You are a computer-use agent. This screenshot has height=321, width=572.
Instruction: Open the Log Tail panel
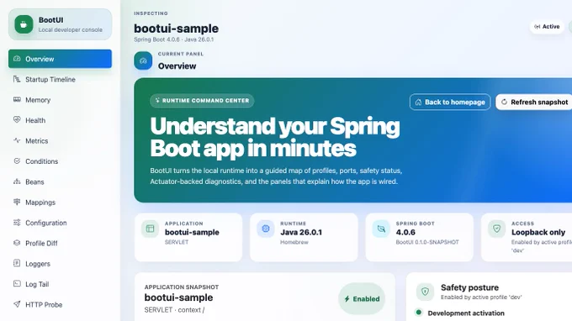[61, 284]
